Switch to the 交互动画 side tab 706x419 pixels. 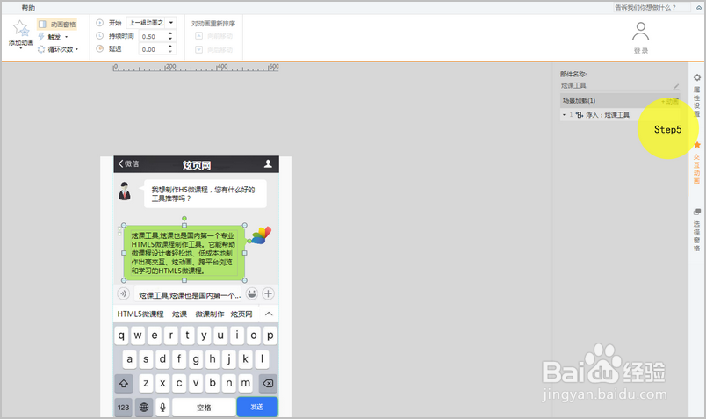696,163
